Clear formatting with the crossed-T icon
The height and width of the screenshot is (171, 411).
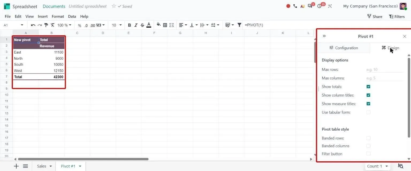coord(52,25)
